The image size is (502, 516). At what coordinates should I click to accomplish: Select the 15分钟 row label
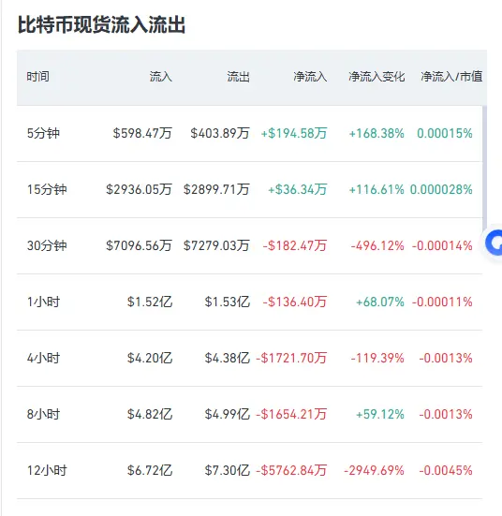pyautogui.click(x=47, y=189)
